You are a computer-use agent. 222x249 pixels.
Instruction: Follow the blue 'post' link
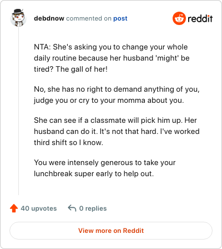pos(120,18)
